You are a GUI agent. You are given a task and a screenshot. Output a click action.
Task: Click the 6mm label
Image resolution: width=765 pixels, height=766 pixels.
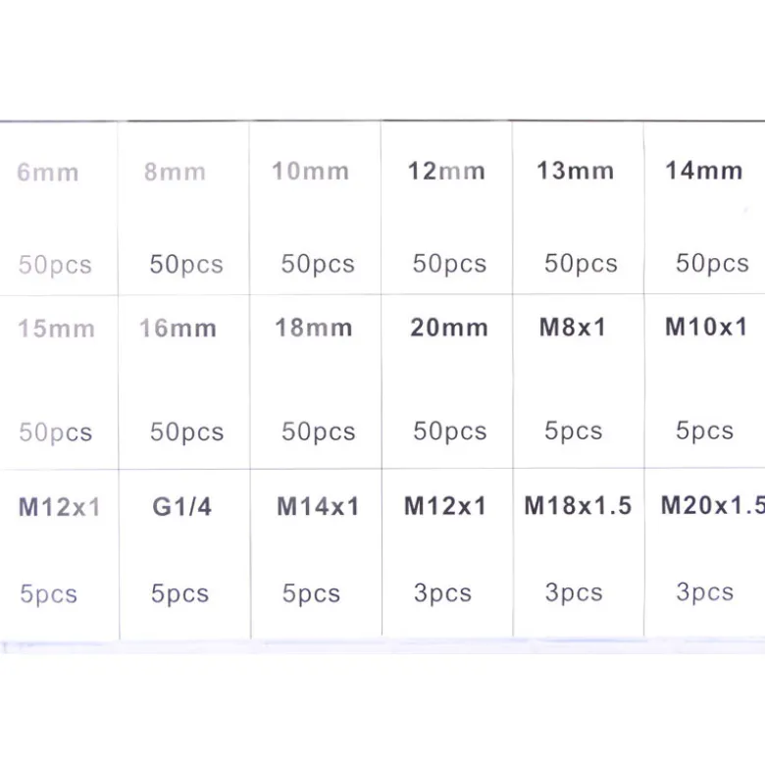coord(47,173)
